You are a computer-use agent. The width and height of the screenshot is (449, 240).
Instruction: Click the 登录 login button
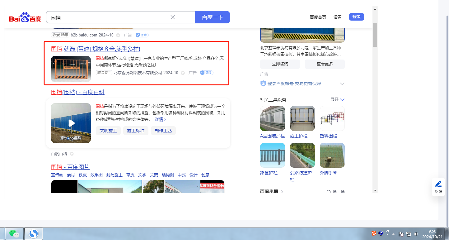[357, 17]
